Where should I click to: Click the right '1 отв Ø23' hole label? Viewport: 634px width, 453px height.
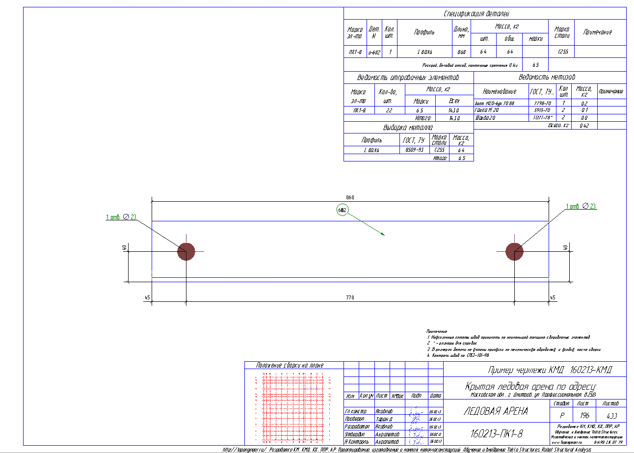click(581, 207)
